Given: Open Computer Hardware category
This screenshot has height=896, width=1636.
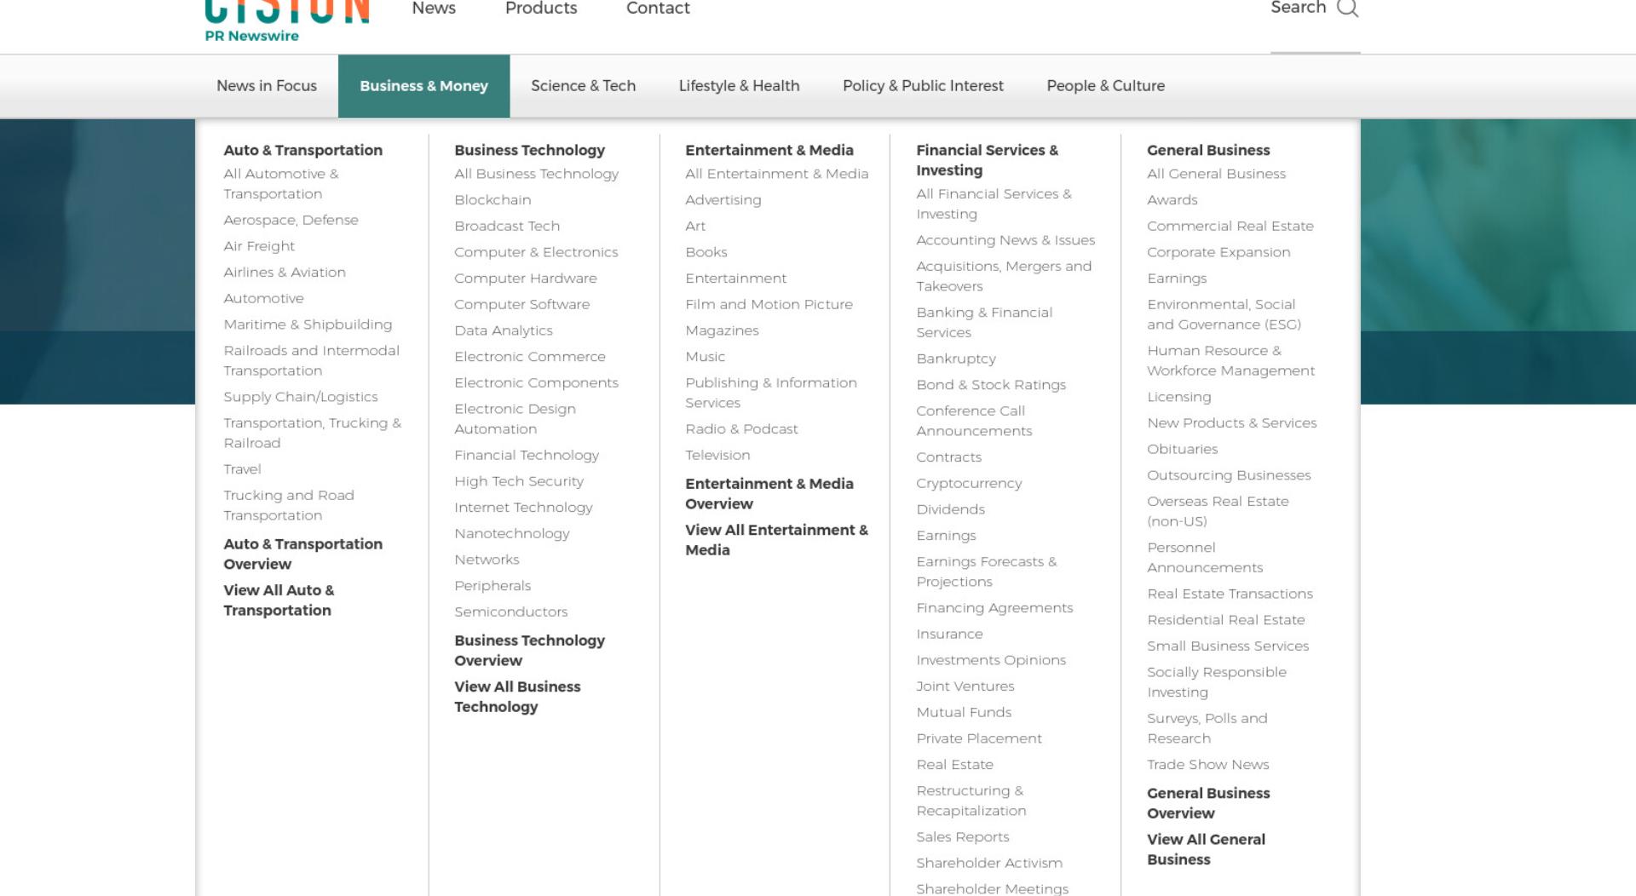Looking at the screenshot, I should pyautogui.click(x=526, y=279).
